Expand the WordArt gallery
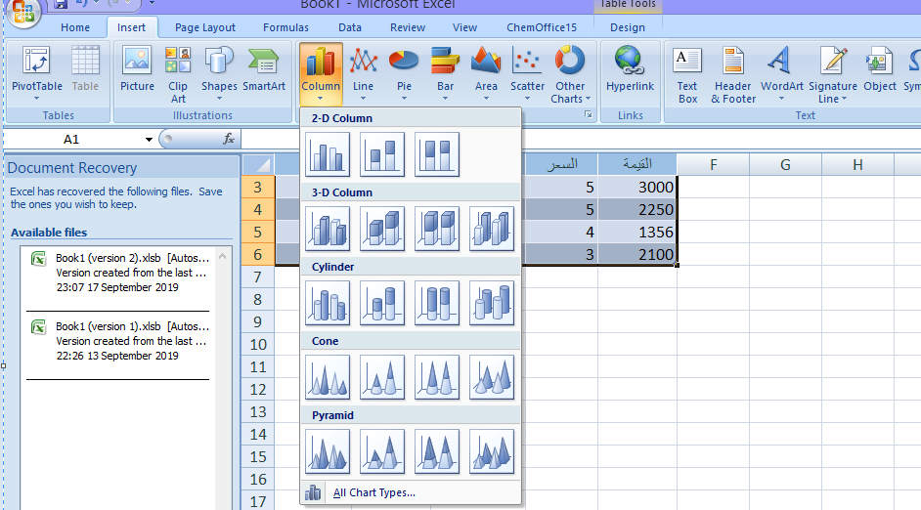Image resolution: width=921 pixels, height=510 pixels. tap(781, 73)
